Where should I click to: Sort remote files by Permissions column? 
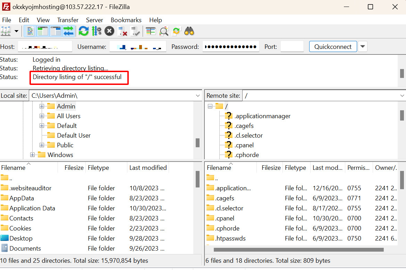coord(358,168)
